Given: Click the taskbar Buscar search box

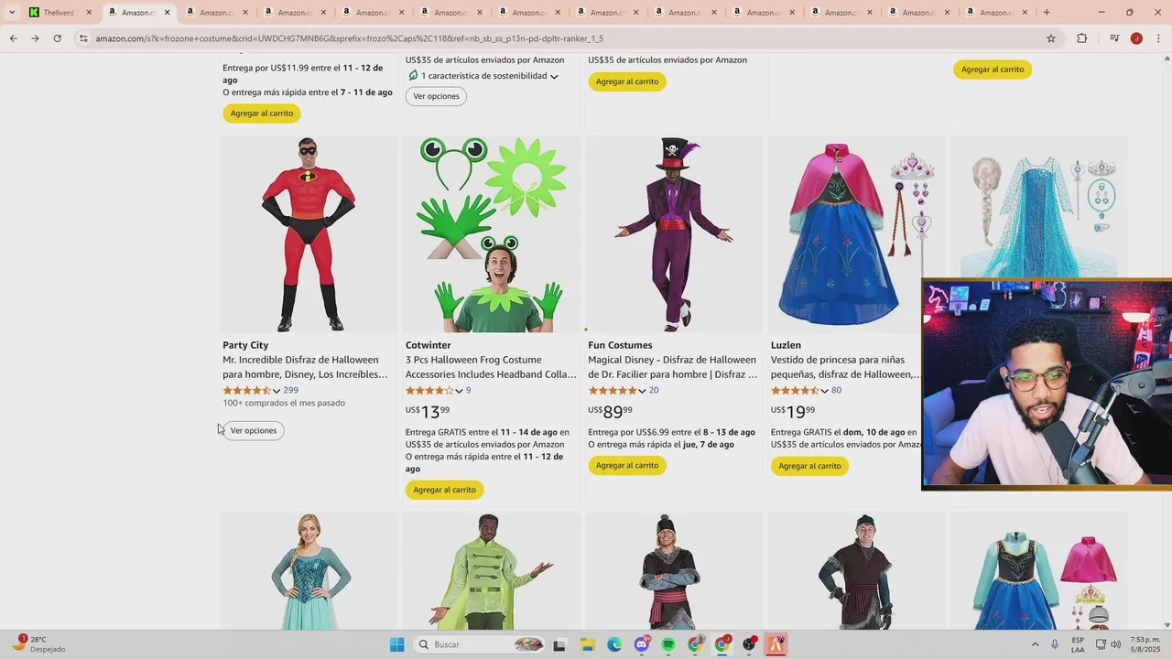Looking at the screenshot, I should pos(481,644).
